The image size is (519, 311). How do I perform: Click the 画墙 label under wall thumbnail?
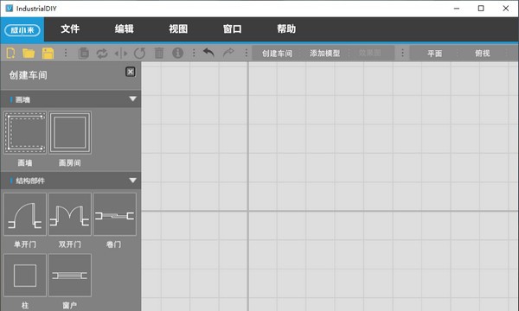(x=25, y=162)
